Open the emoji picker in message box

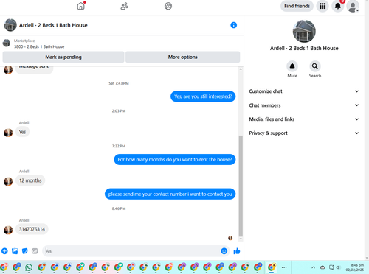[x=224, y=251]
